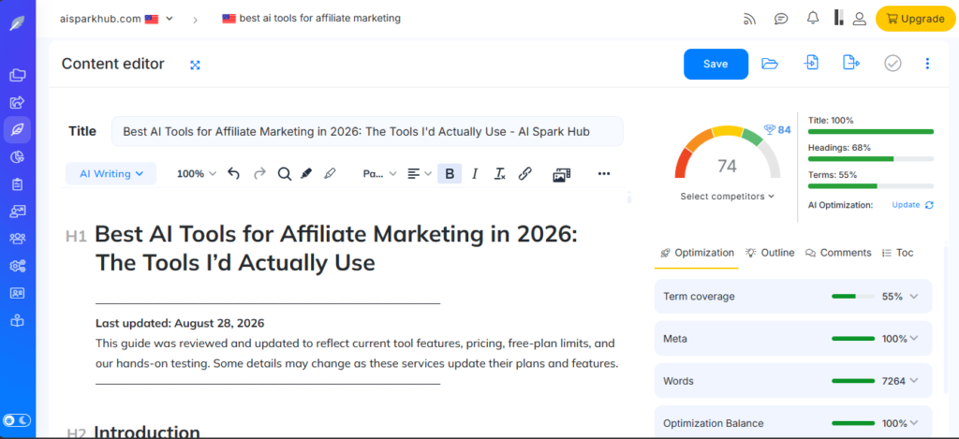Click the H1 heading text in the editor
959x439 pixels.
(336, 248)
